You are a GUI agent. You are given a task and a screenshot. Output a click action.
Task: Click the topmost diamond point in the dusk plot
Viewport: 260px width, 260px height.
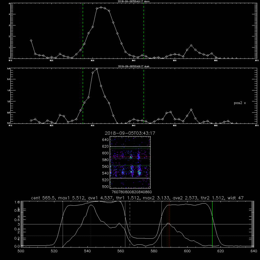(97, 69)
